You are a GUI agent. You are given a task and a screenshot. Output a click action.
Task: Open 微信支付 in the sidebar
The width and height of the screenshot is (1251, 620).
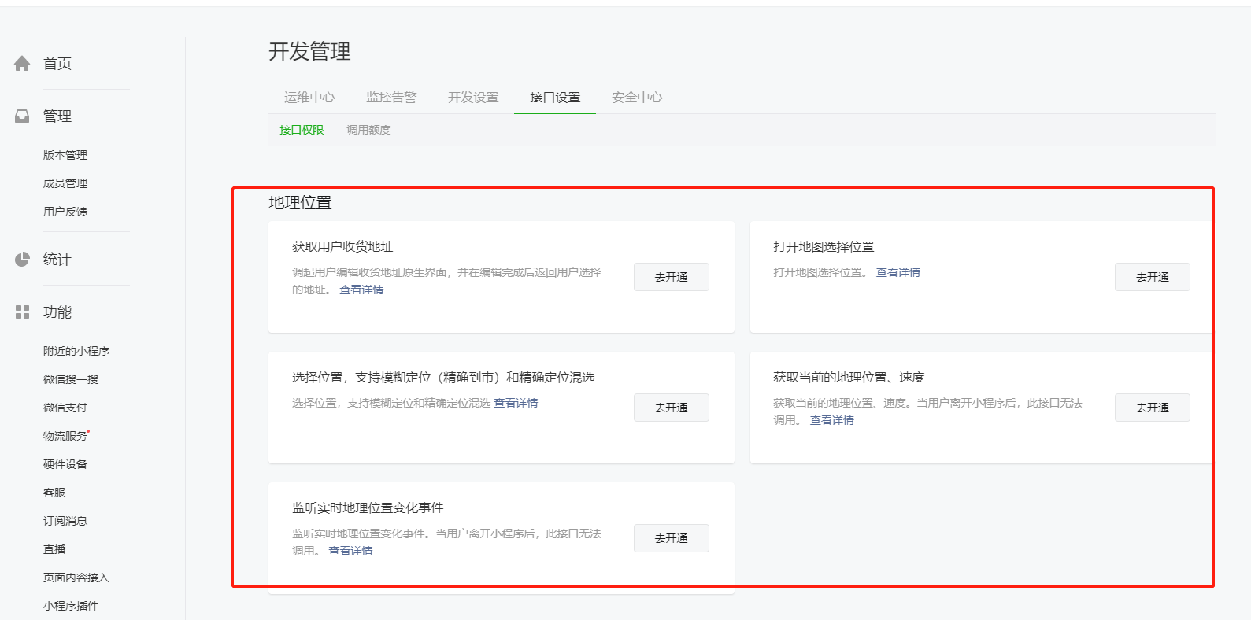point(65,408)
